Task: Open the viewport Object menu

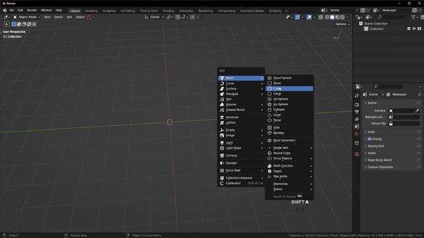Action: point(80,17)
